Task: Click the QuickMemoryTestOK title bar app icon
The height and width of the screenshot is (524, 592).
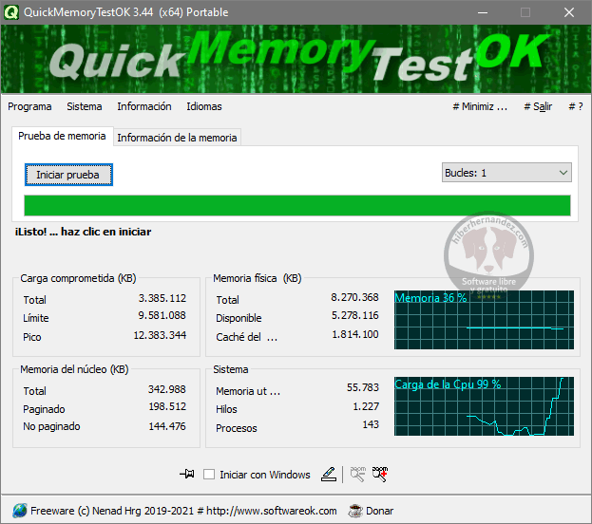Action: coord(11,12)
